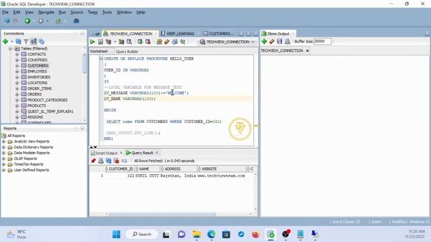The image size is (431, 242).
Task: Expand the OLAP Reports folder
Action: point(3,159)
